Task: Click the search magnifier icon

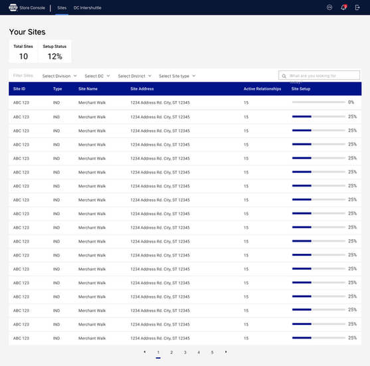Action: tap(284, 76)
